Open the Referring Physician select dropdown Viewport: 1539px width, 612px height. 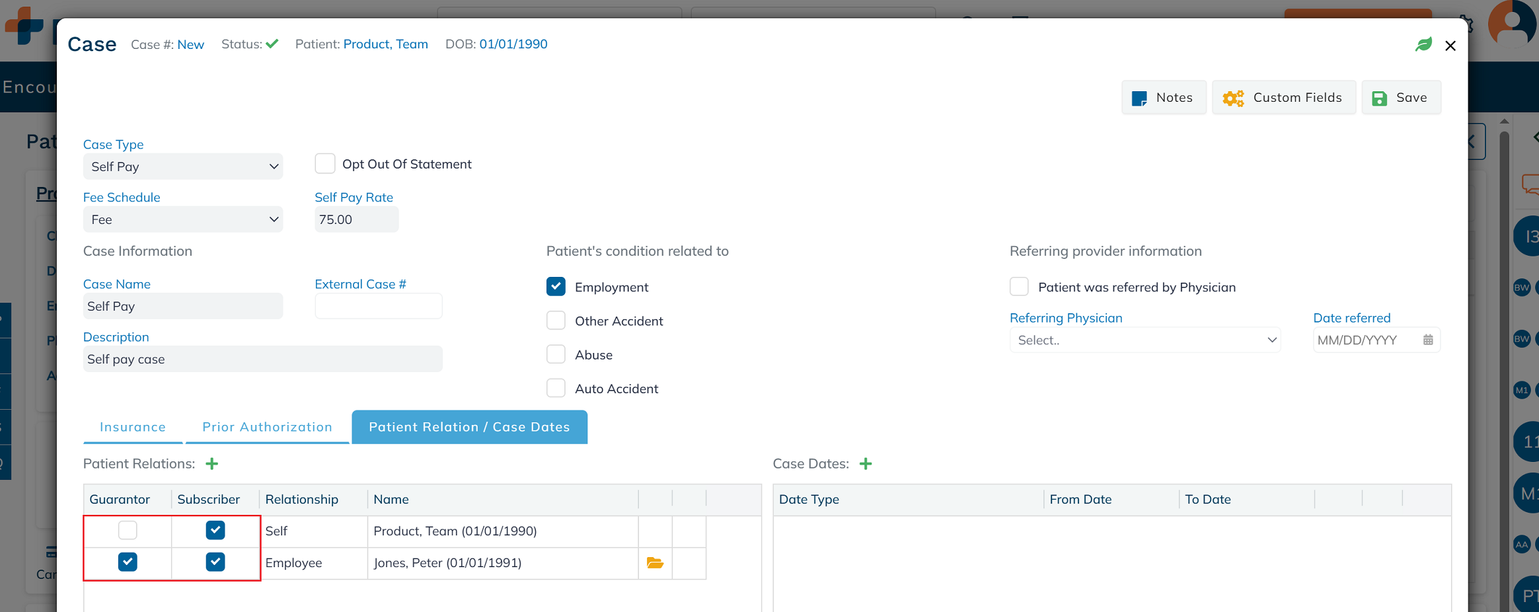tap(1145, 340)
